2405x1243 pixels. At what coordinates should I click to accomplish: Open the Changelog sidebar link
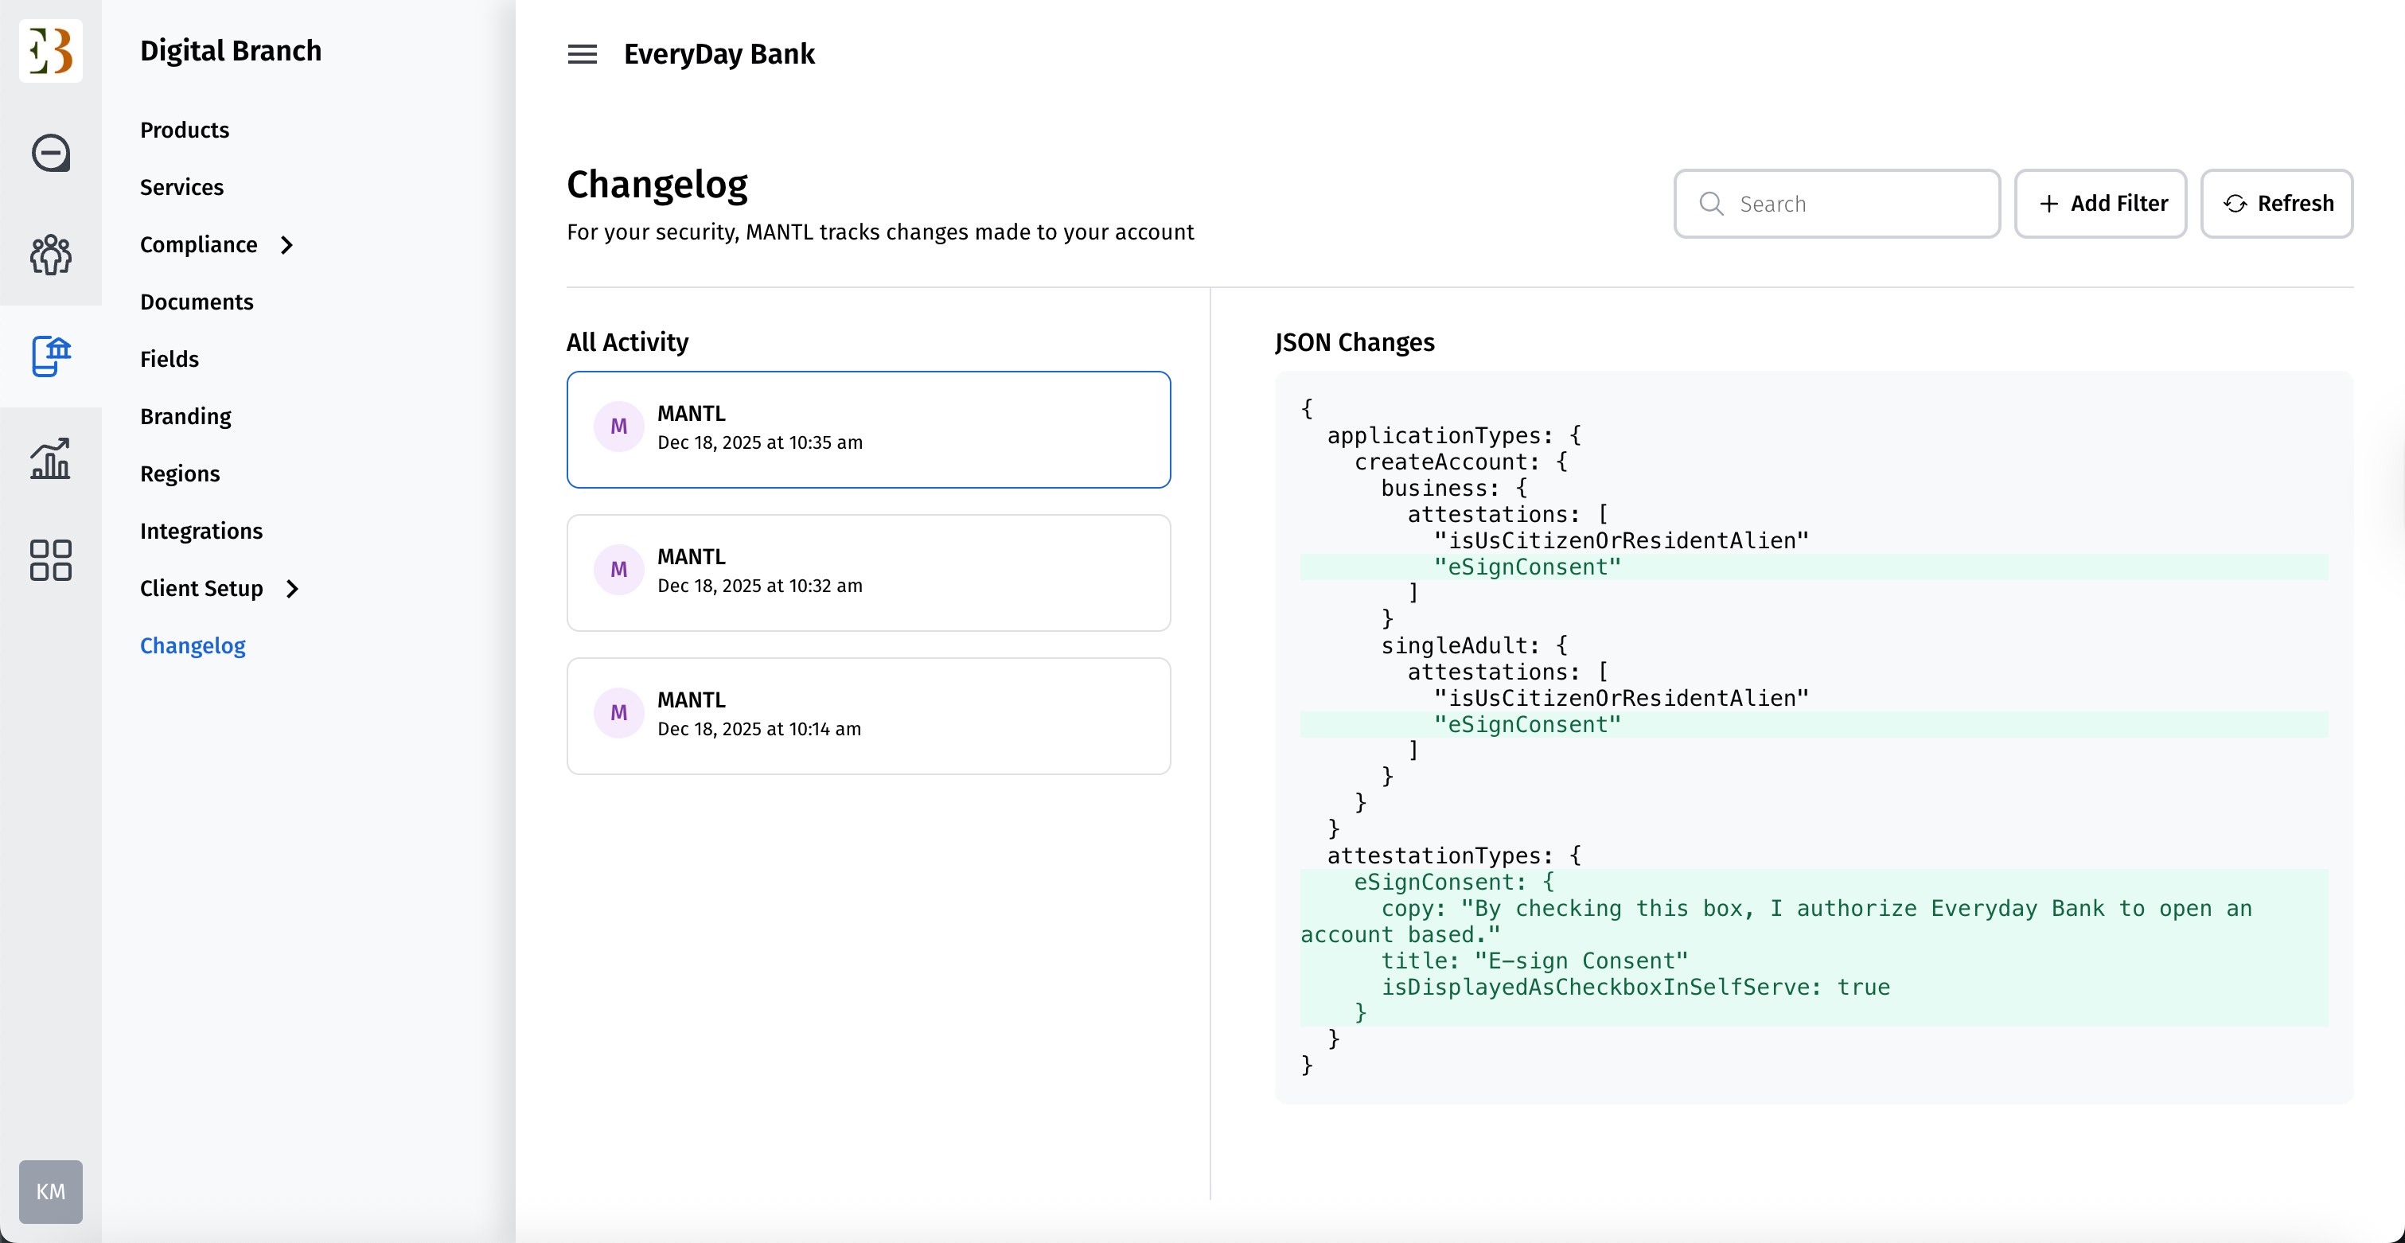click(x=193, y=645)
